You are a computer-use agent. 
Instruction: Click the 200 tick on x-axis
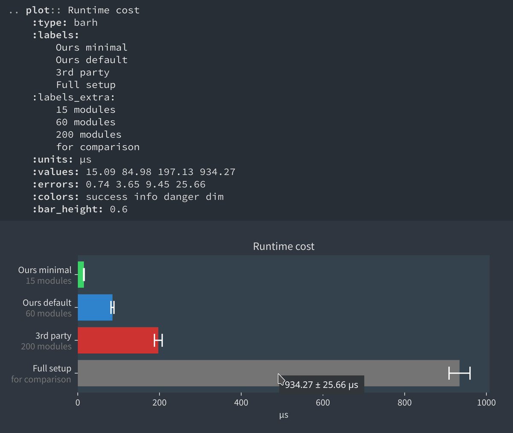coord(159,402)
